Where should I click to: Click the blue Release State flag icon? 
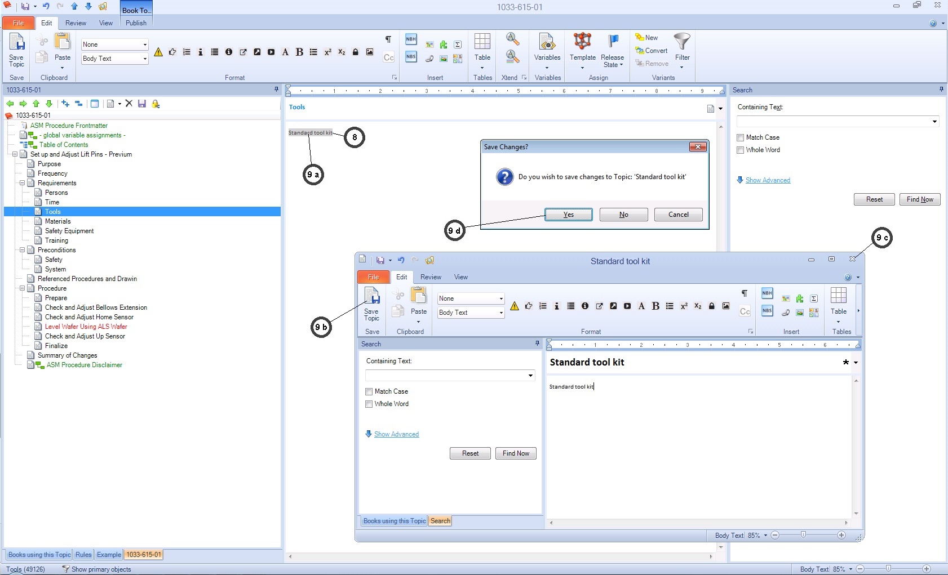point(613,41)
